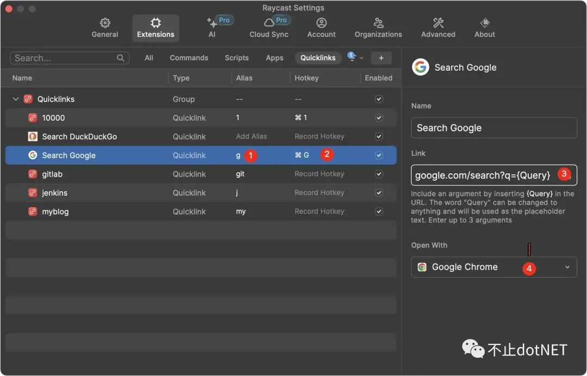Open the Organizations settings tab
The image size is (587, 376).
pyautogui.click(x=378, y=28)
